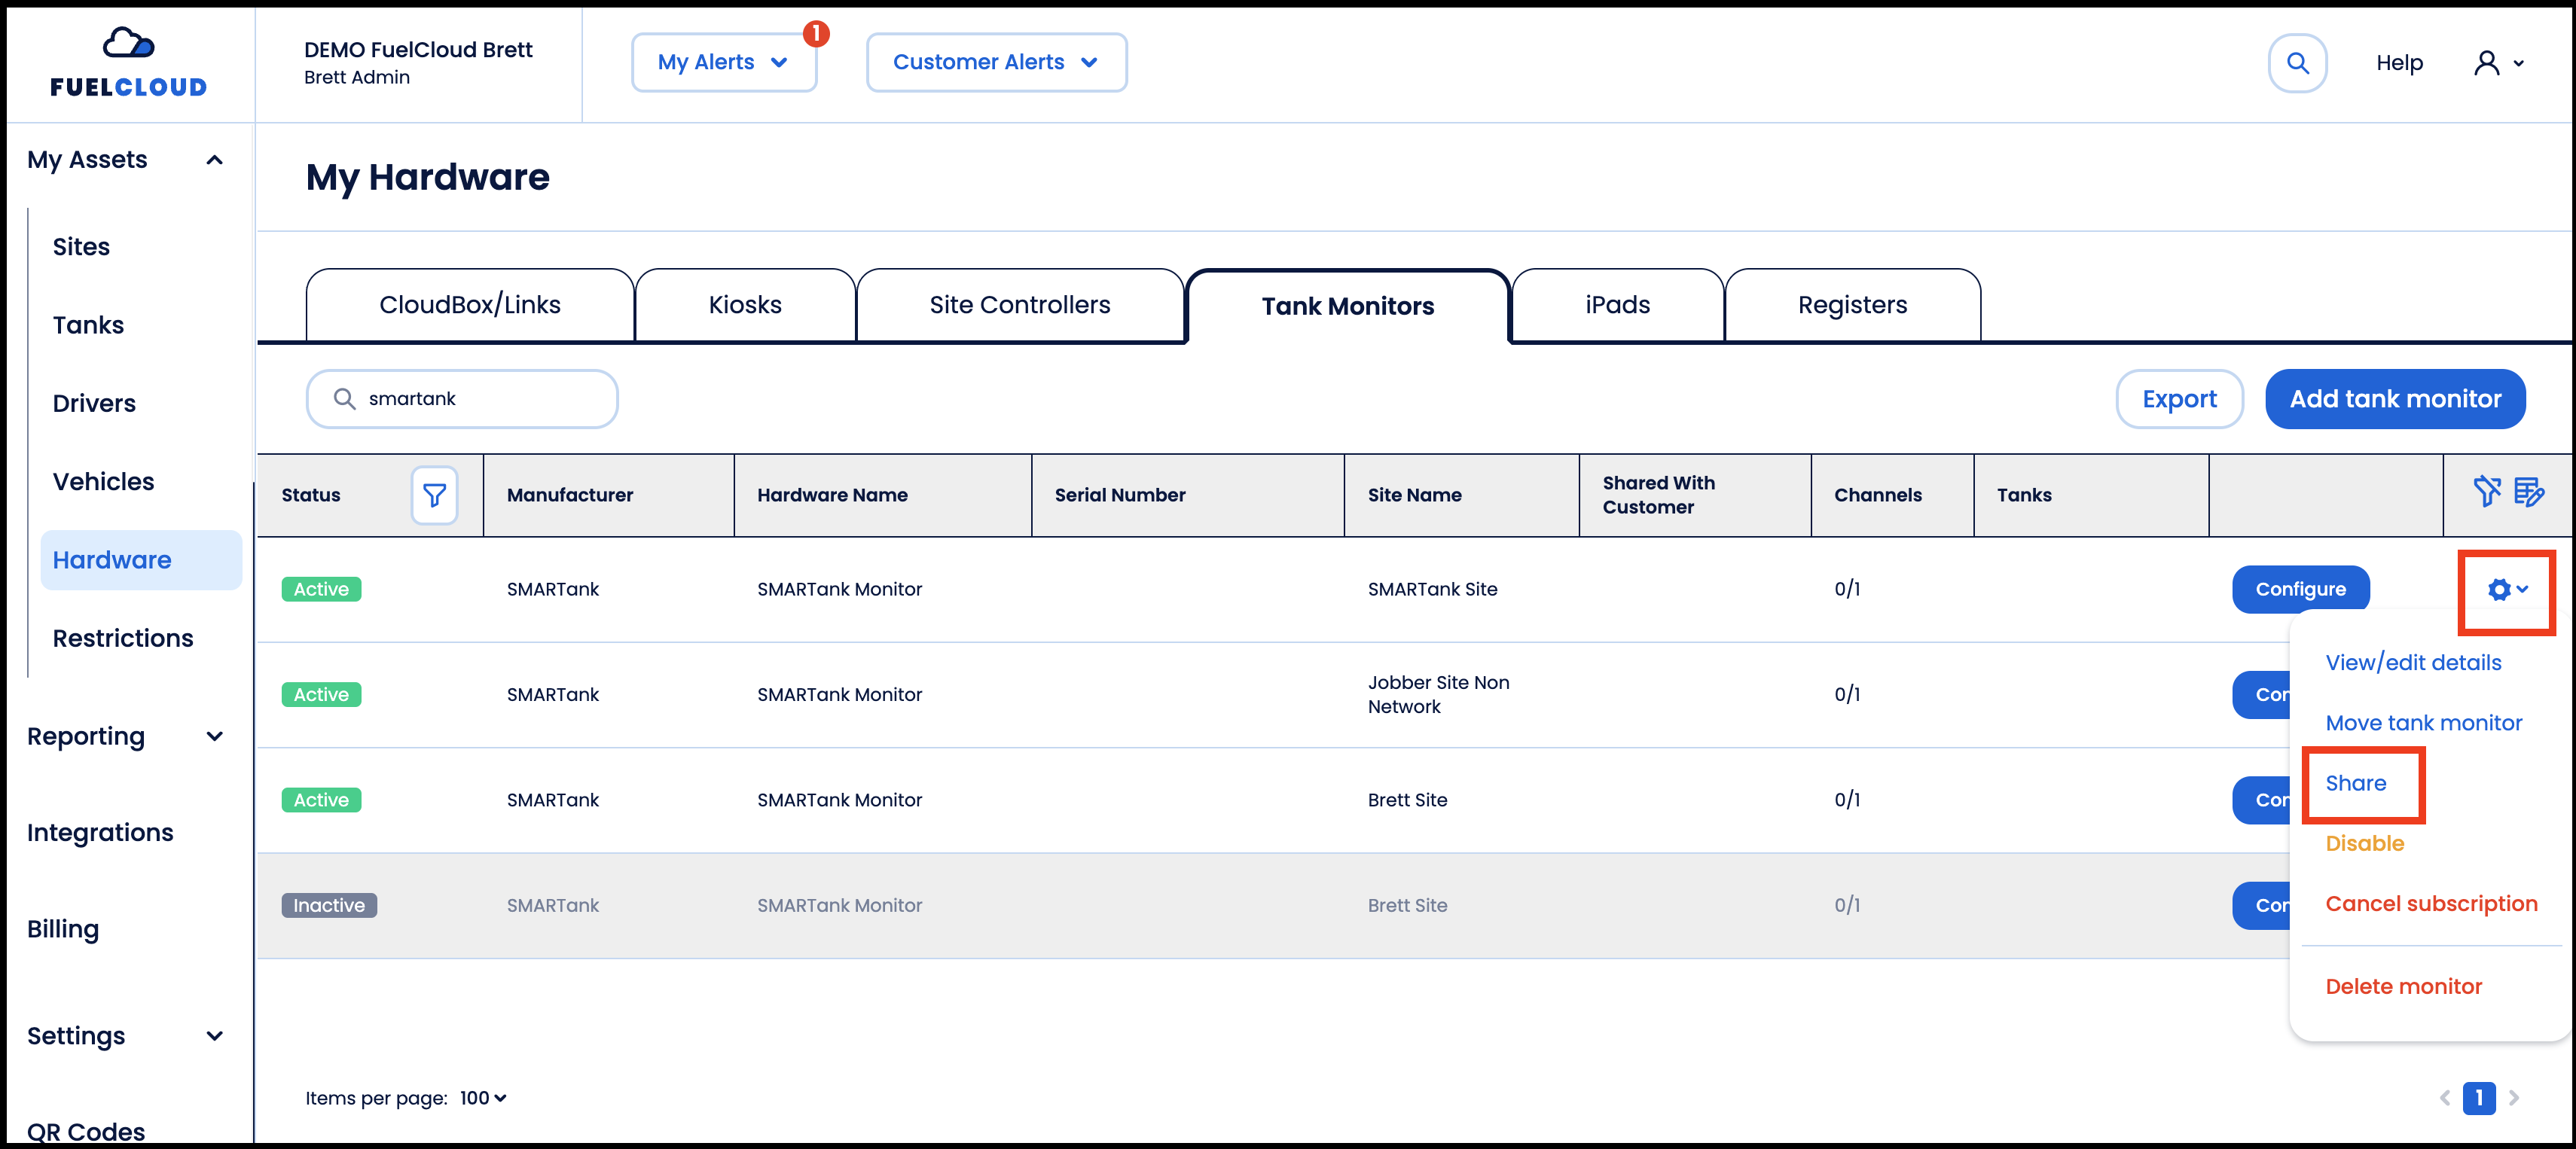Open the Site Controllers tab
Image resolution: width=2576 pixels, height=1149 pixels.
[x=1020, y=305]
